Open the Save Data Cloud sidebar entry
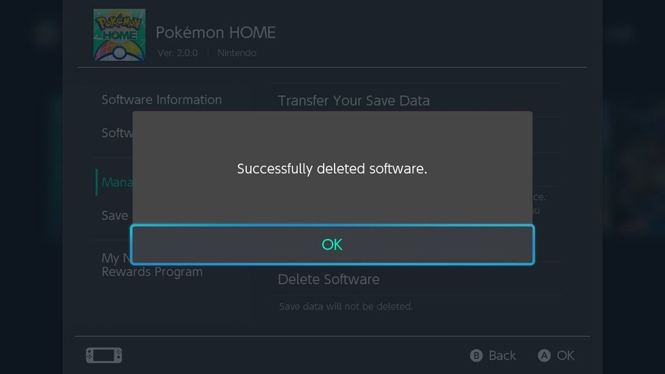Screen dimensions: 665x374 [114, 215]
